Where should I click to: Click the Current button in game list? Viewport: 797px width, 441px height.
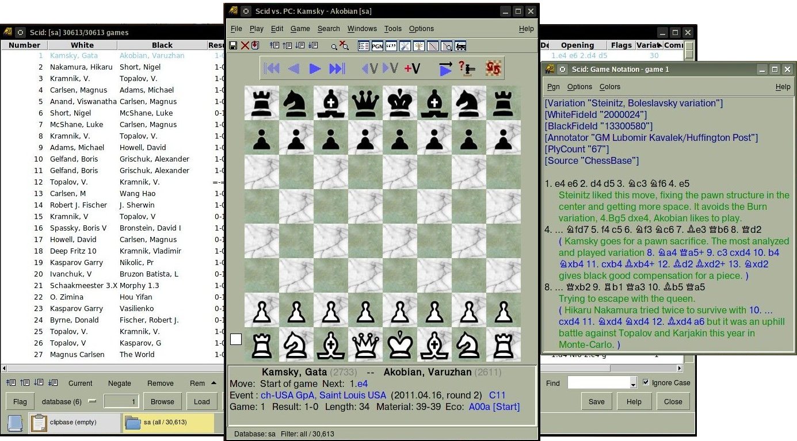click(x=81, y=384)
